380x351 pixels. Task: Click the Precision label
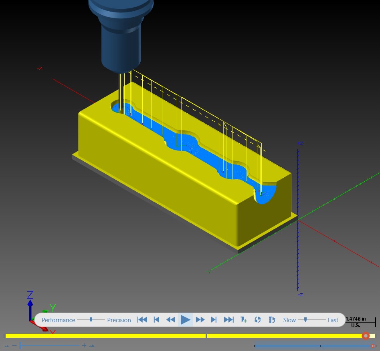pyautogui.click(x=119, y=320)
